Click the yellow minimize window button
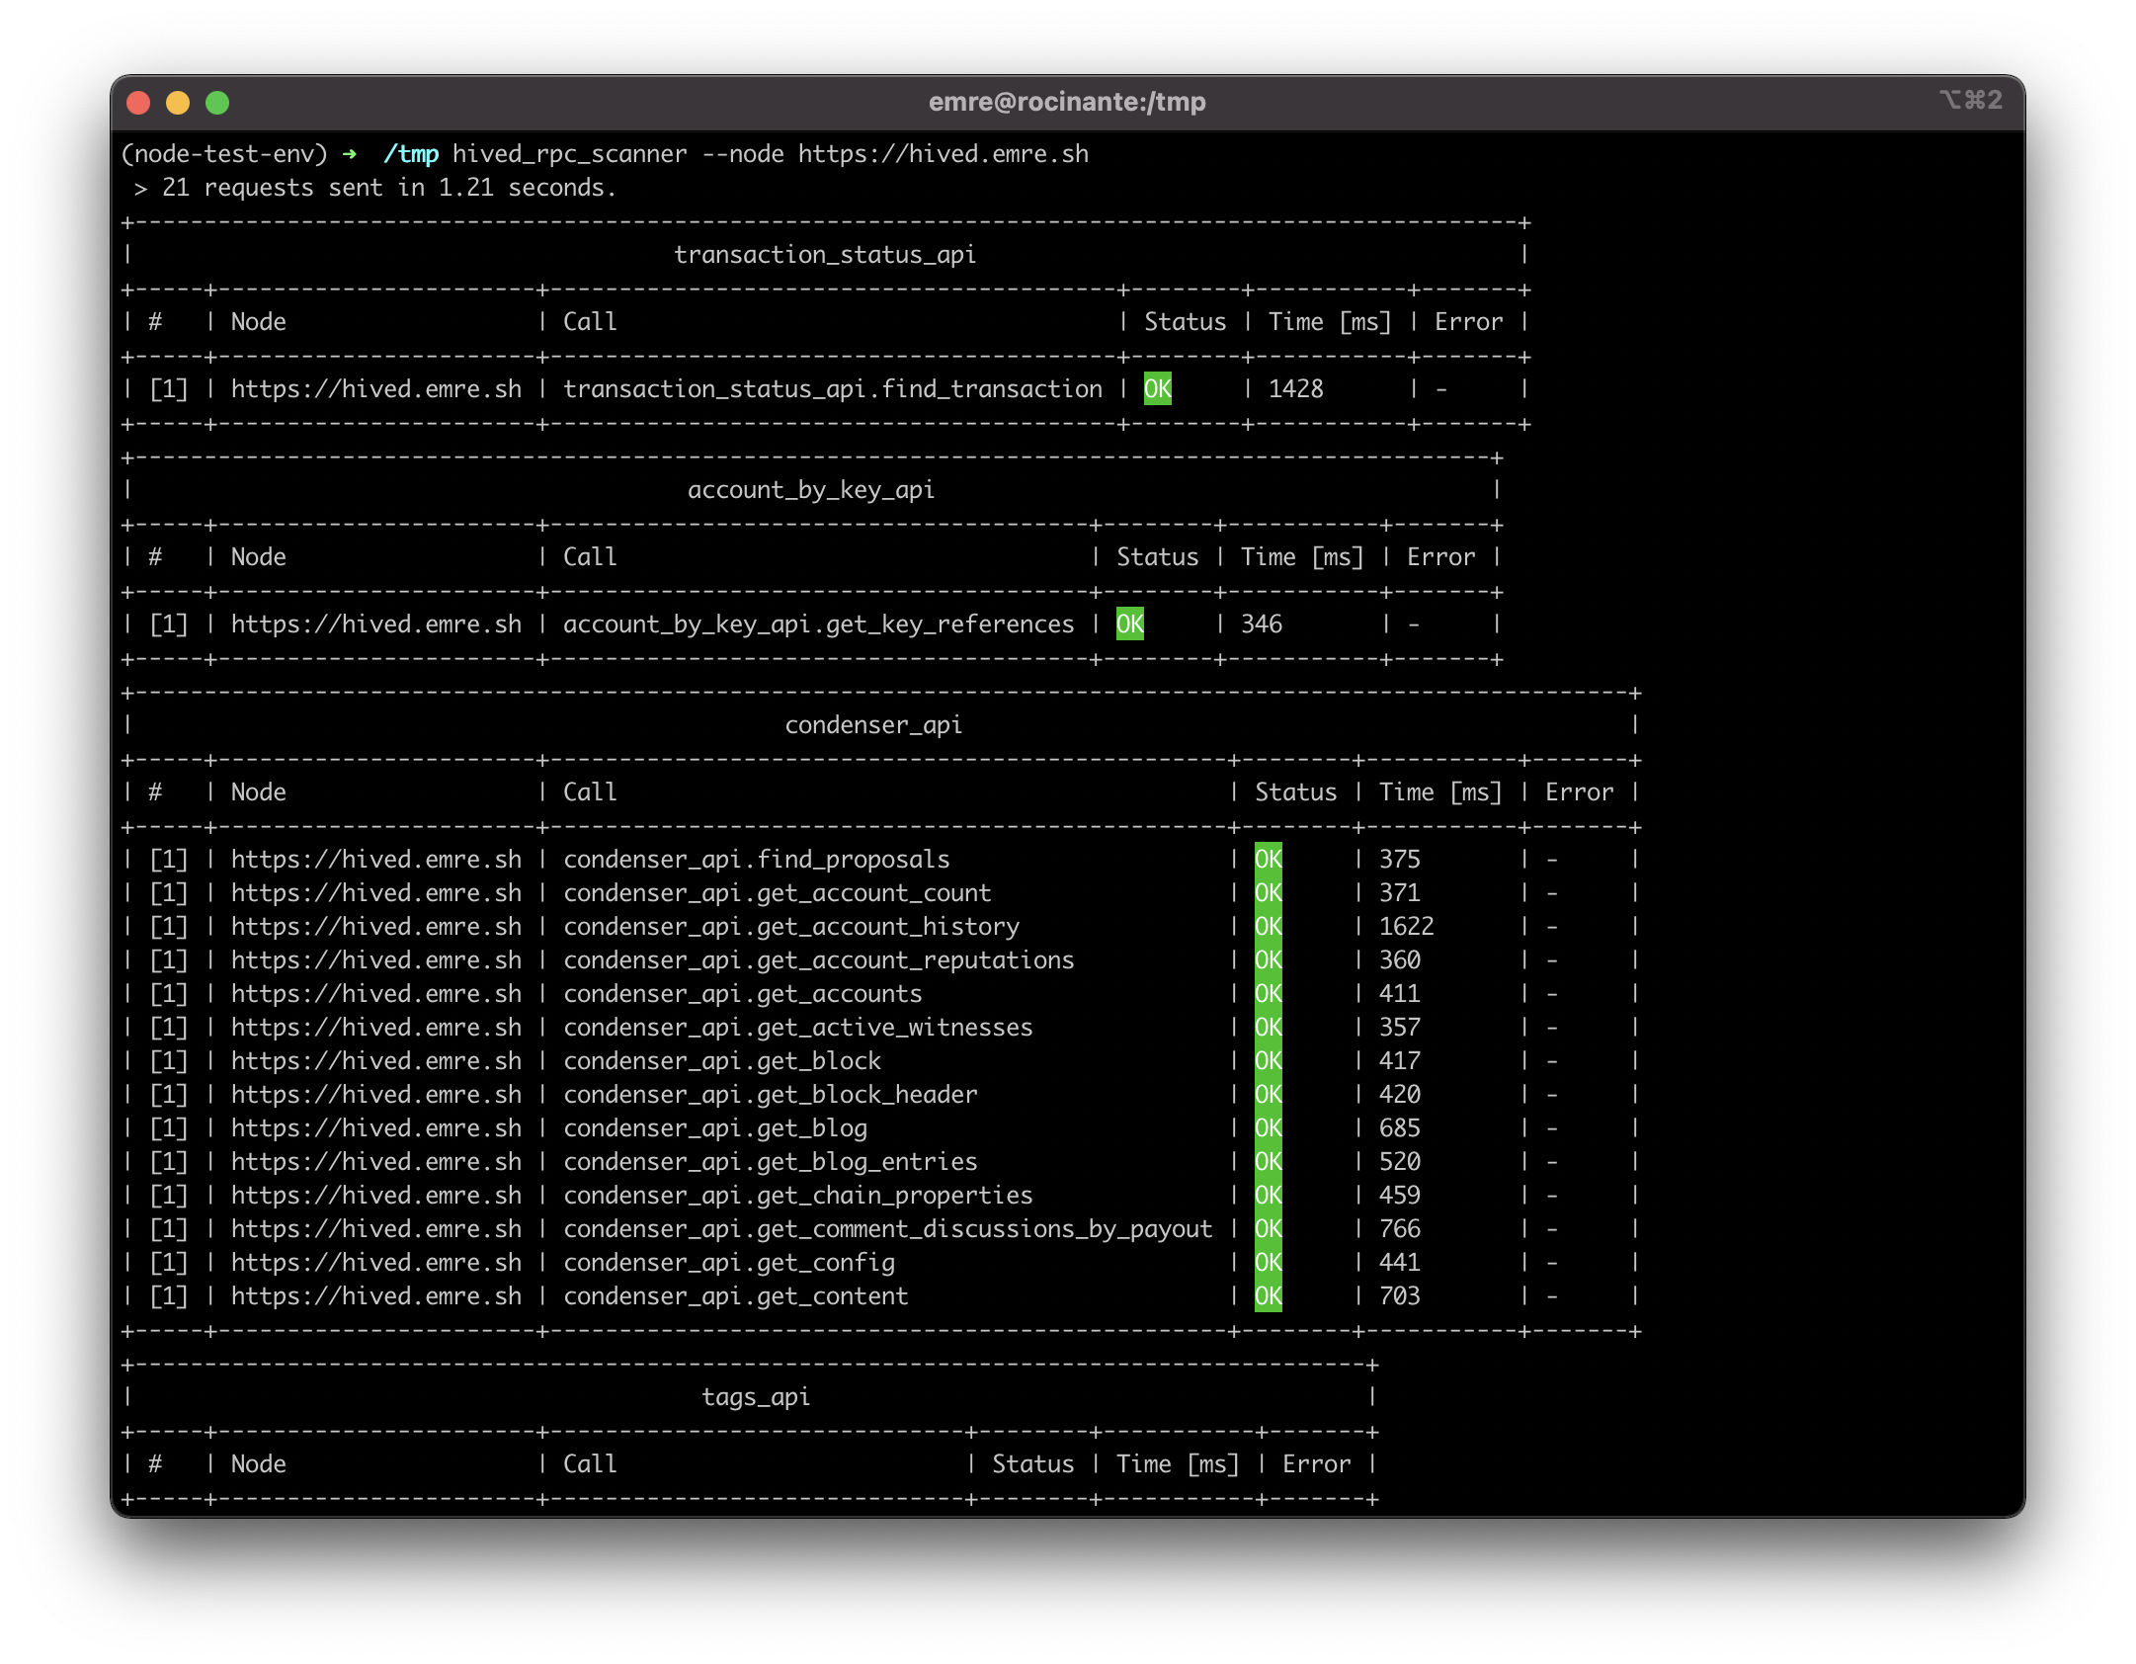Viewport: 2136px width, 1664px height. click(x=178, y=103)
